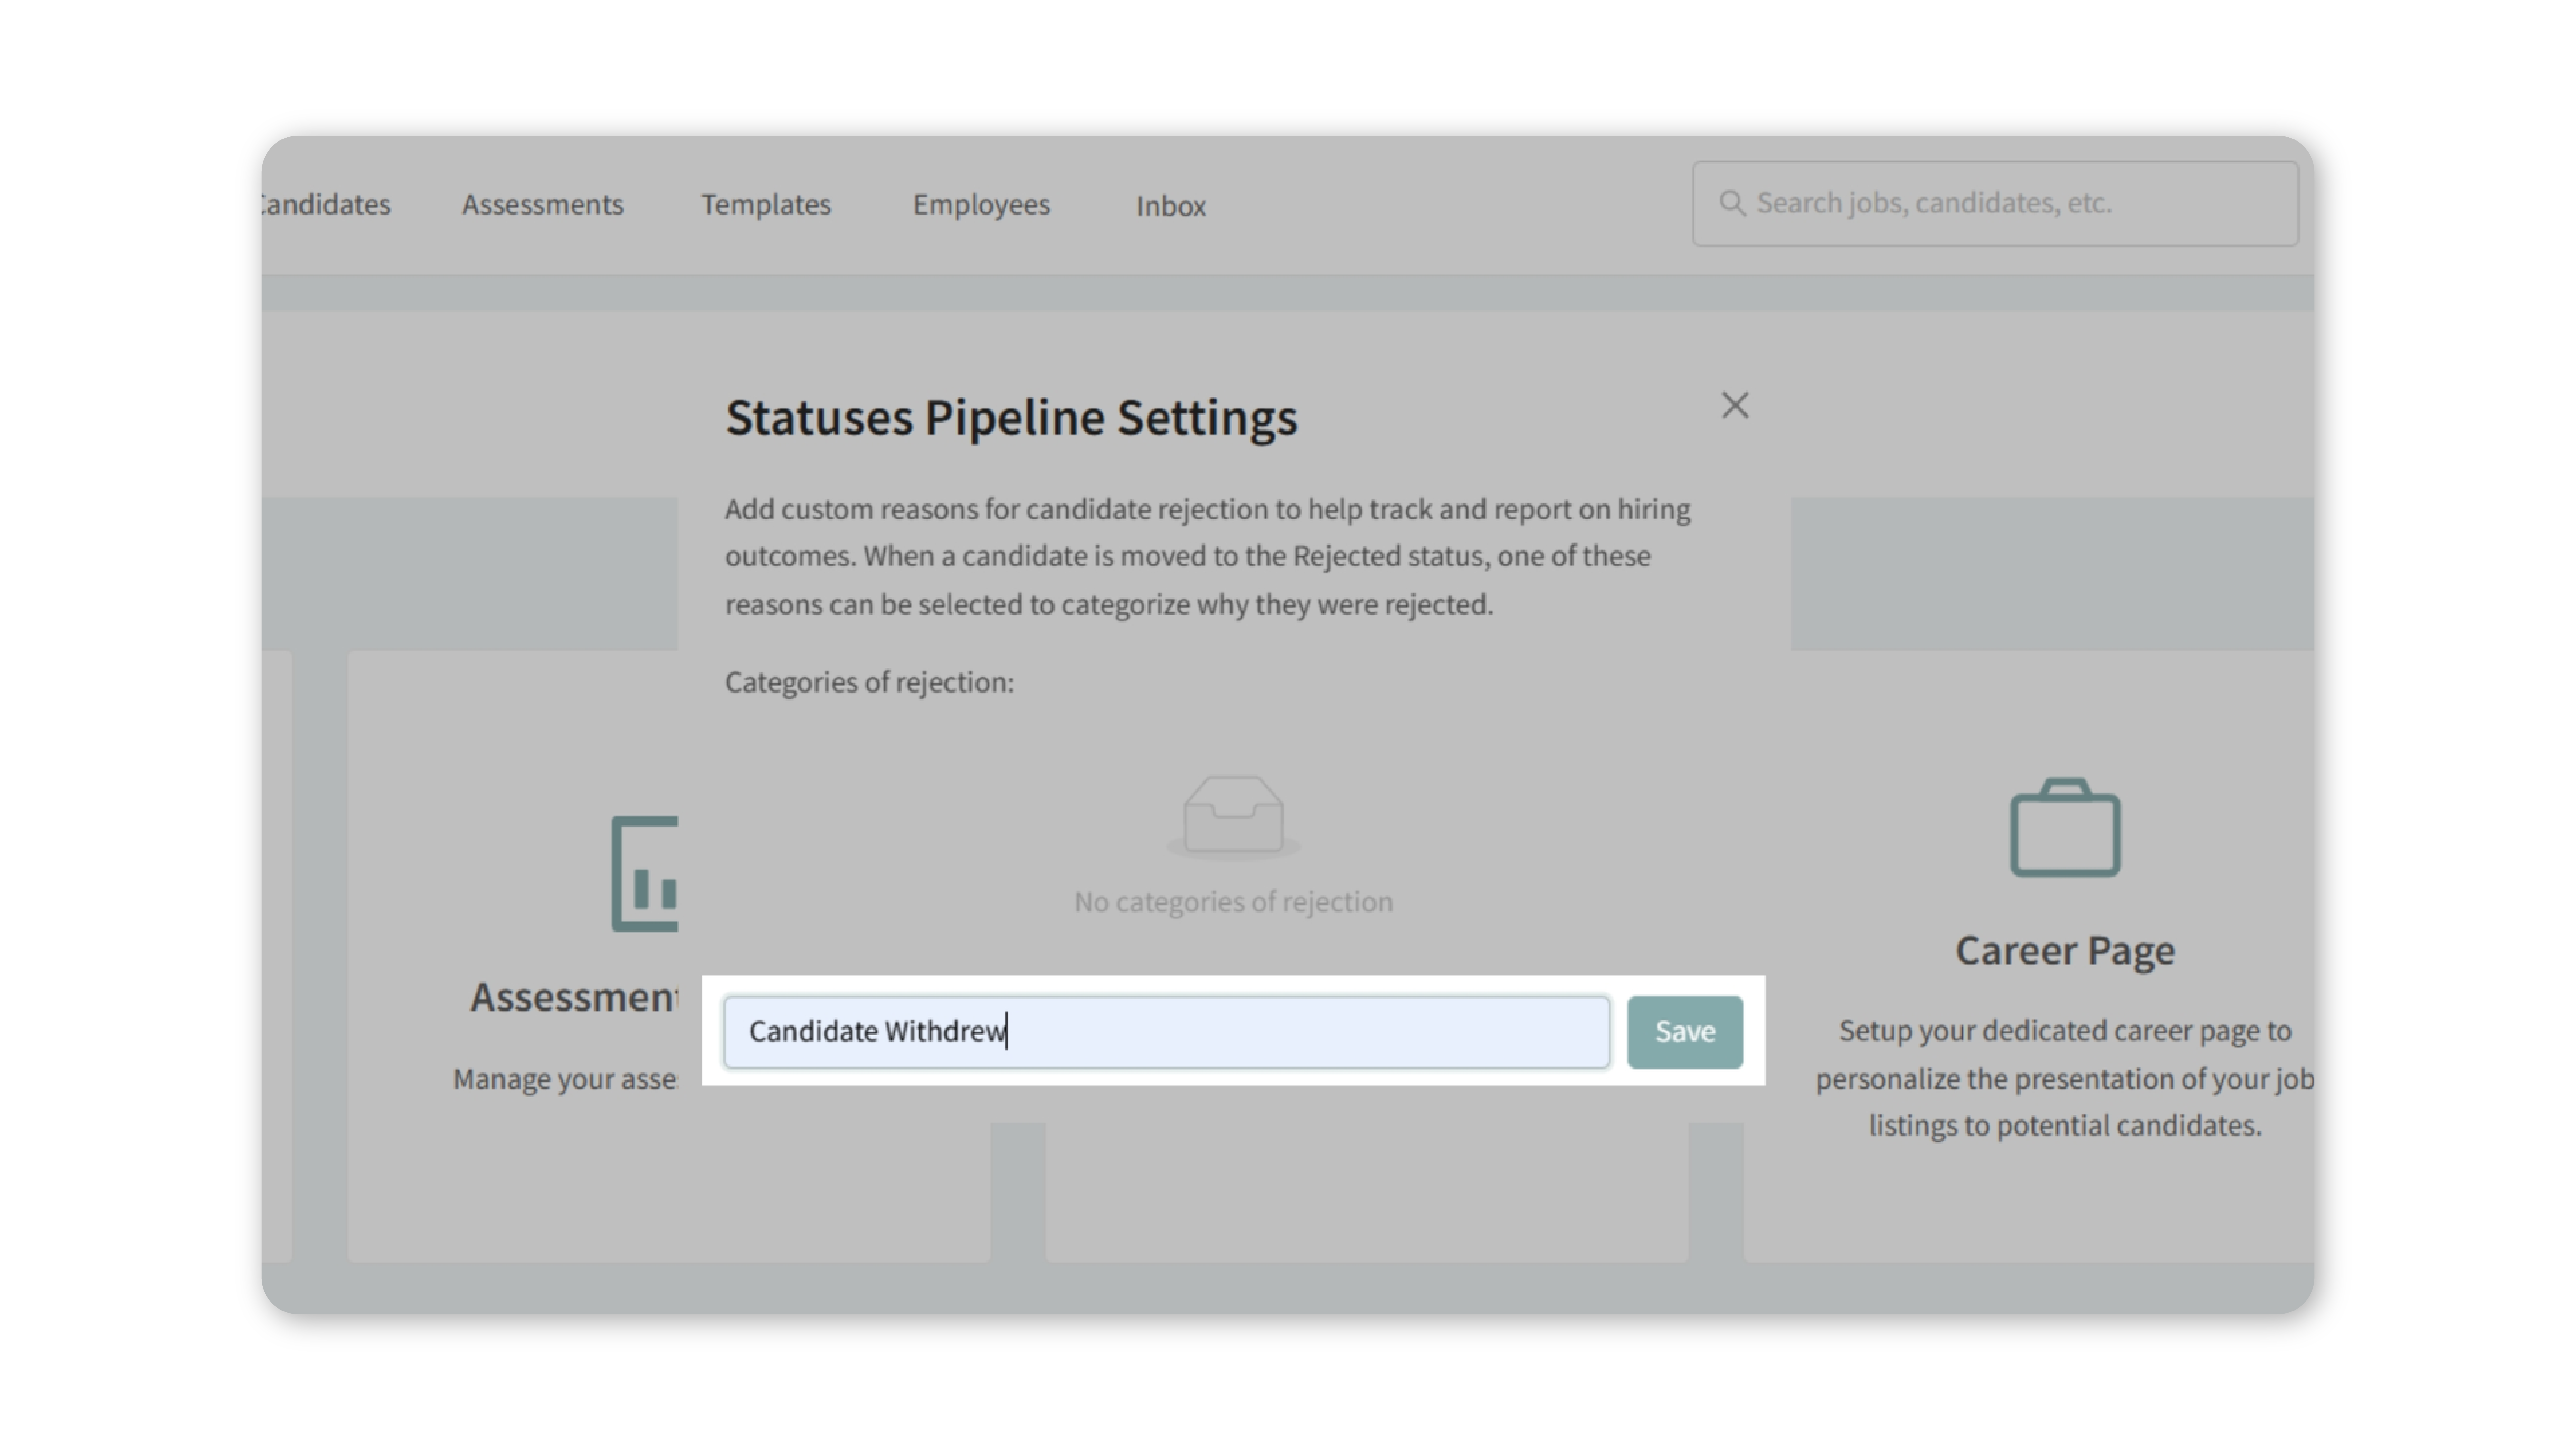Focus the Candidate Withdrew text field

[1167, 1032]
